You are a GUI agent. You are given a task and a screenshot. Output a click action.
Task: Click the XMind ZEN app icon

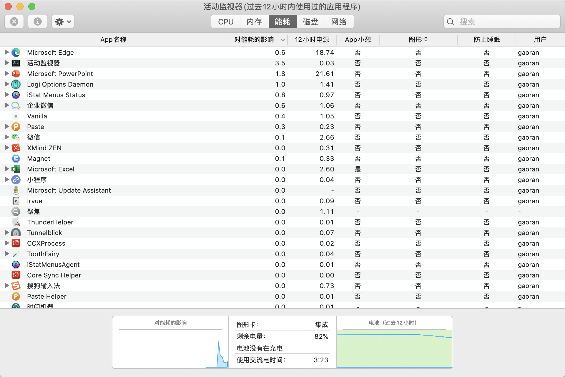click(16, 148)
